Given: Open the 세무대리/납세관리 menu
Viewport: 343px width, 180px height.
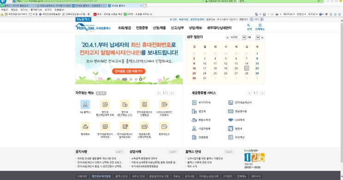Looking at the screenshot, I should [219, 28].
